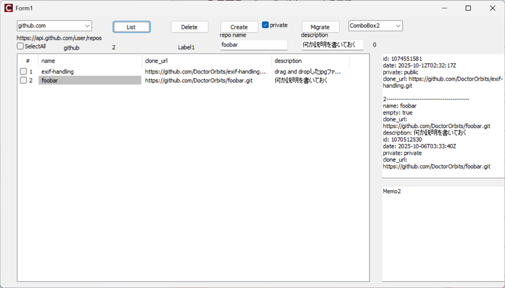Click the Create button
Viewport: 505px width, 288px height.
point(239,27)
